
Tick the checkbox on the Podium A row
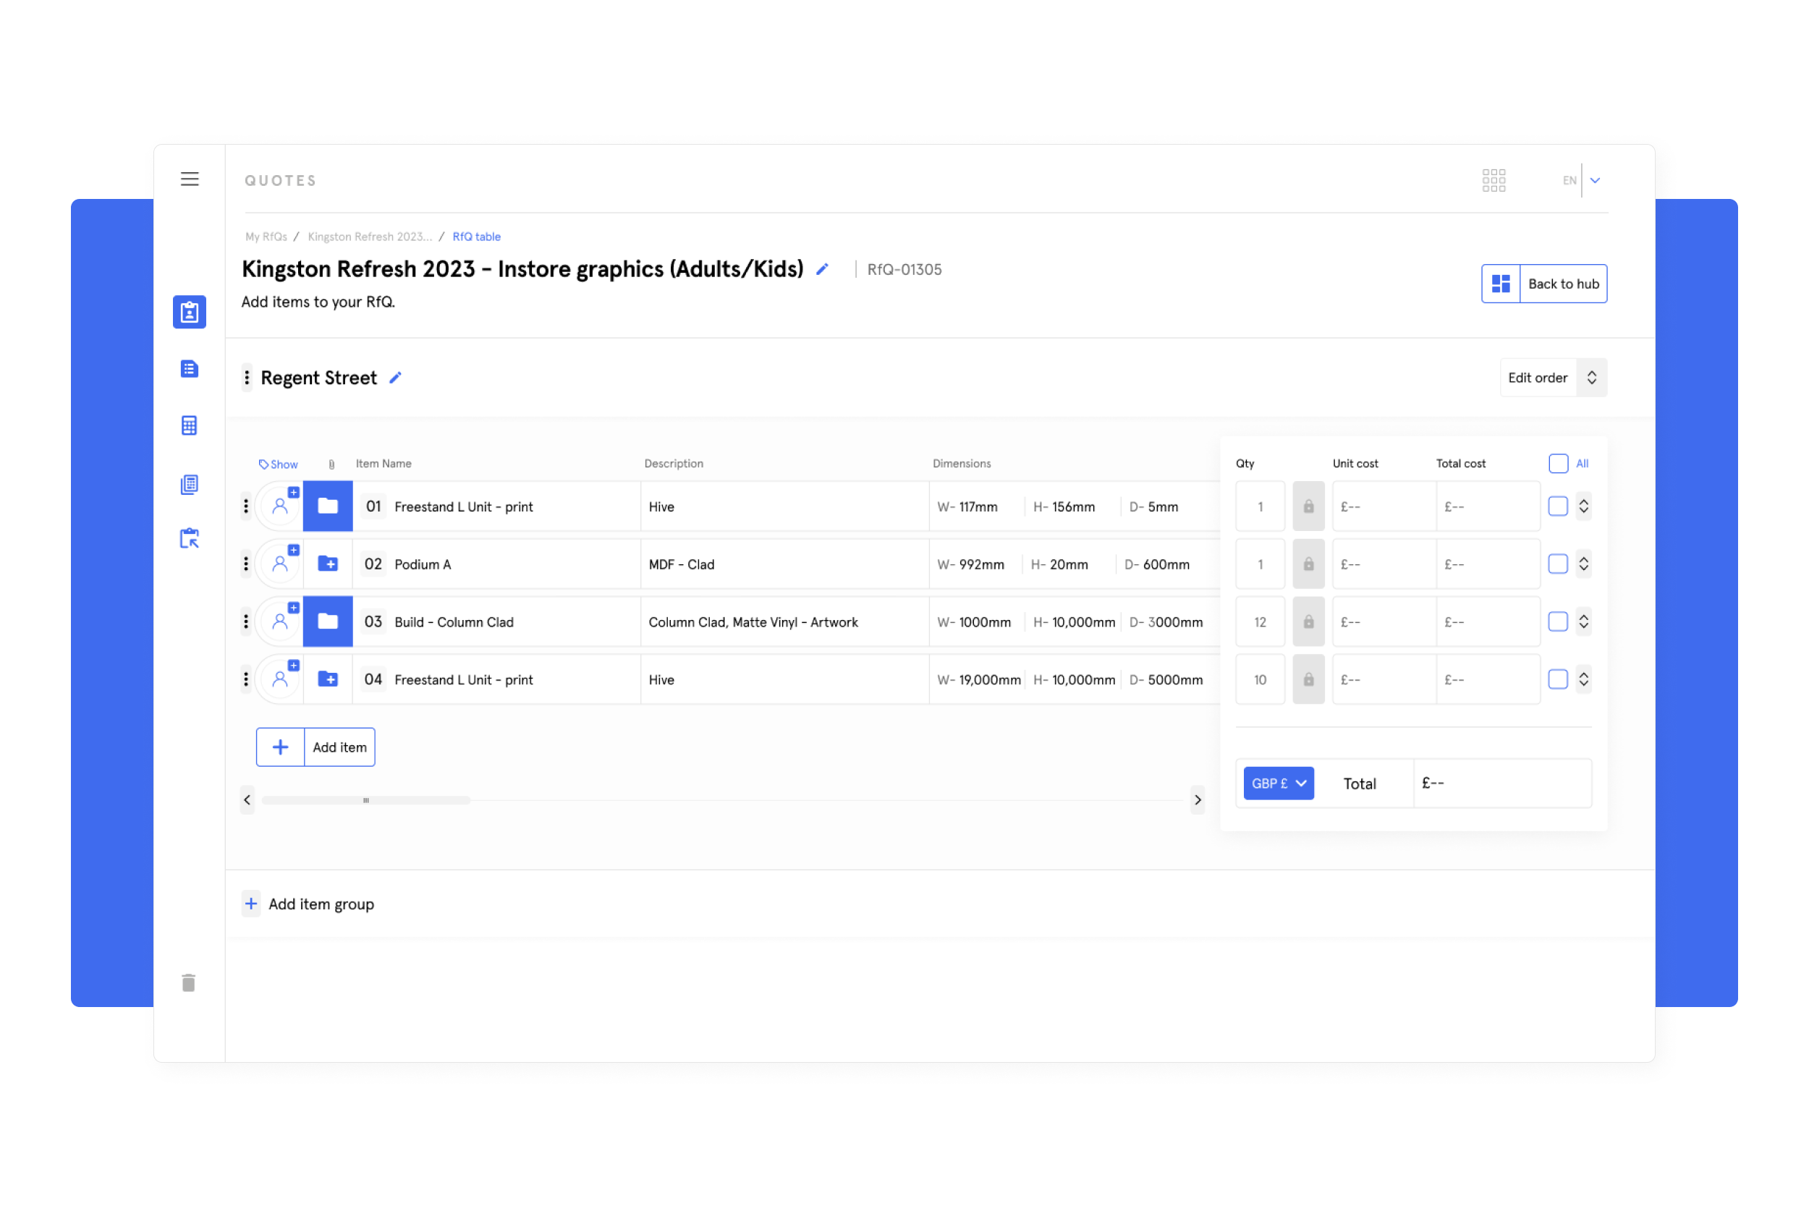(x=1558, y=564)
